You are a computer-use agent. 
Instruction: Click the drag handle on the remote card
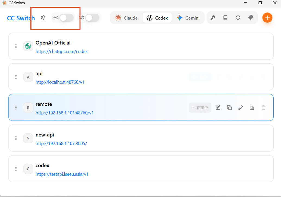click(16, 108)
